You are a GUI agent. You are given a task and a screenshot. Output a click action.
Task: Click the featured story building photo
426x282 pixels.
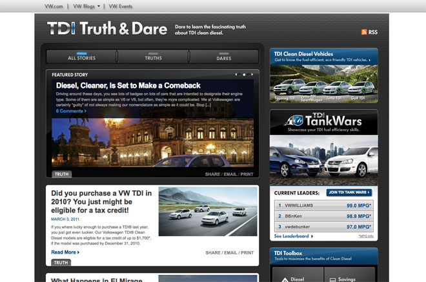tap(153, 143)
